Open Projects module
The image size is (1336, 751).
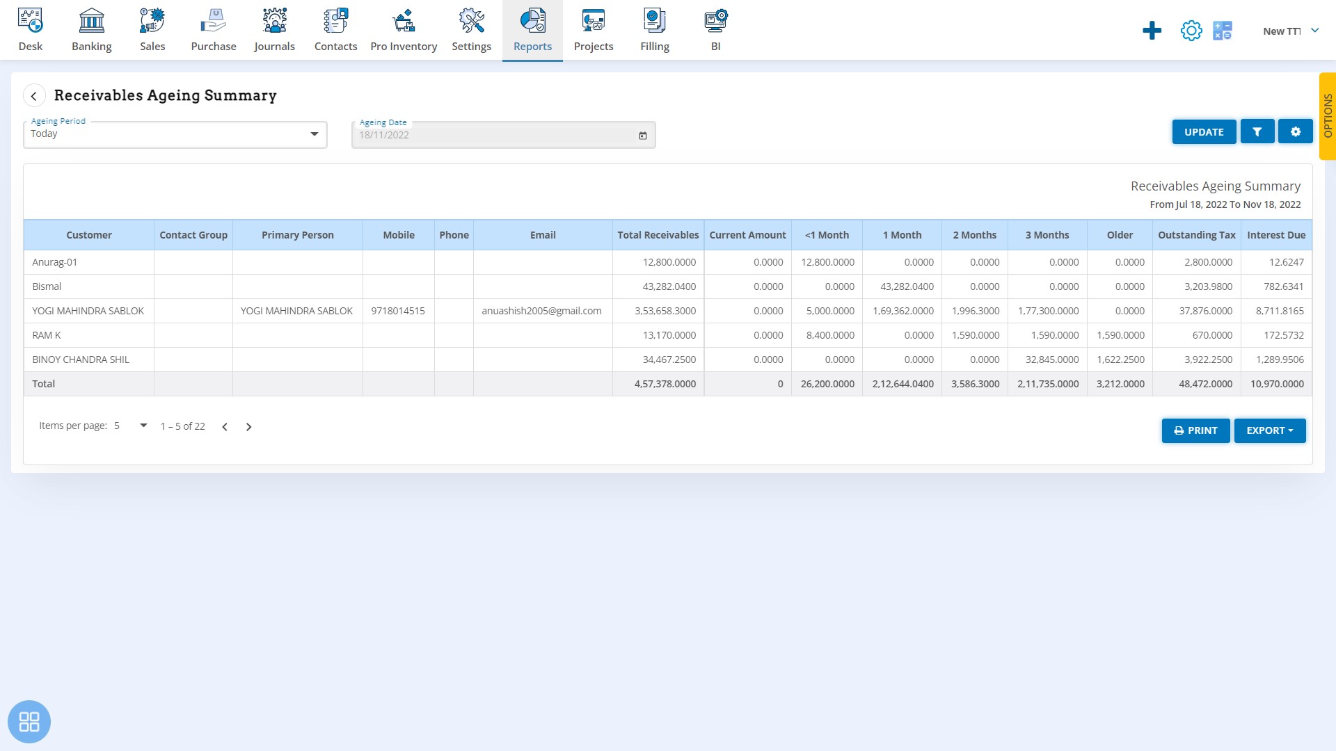(x=594, y=31)
